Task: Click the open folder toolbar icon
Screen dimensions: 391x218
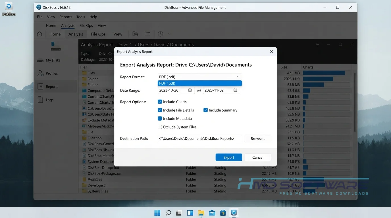Action: [147, 34]
